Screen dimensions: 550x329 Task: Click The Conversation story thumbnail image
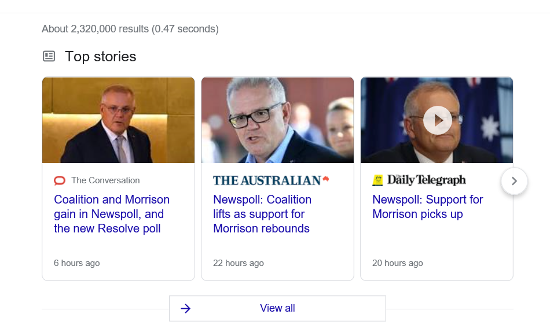(x=118, y=120)
